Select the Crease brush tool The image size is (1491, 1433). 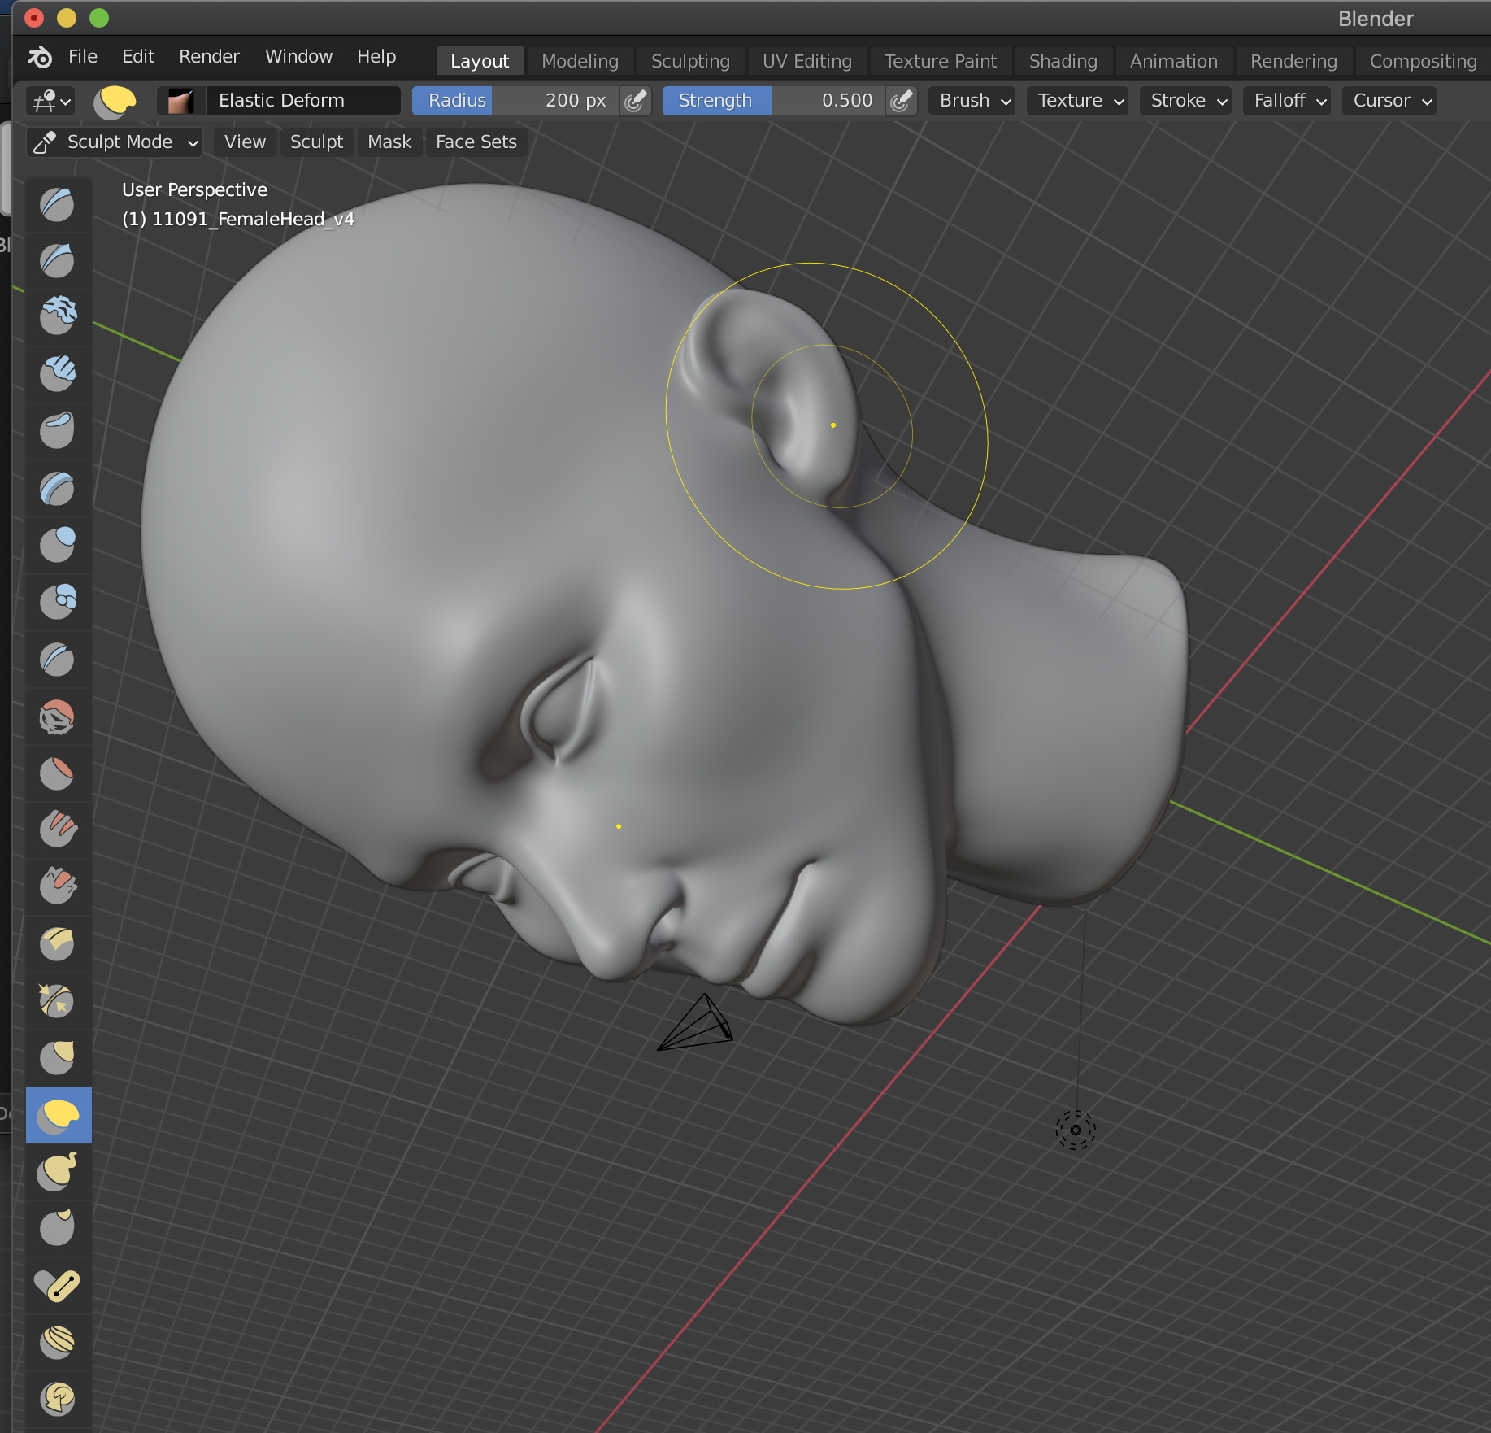58,659
